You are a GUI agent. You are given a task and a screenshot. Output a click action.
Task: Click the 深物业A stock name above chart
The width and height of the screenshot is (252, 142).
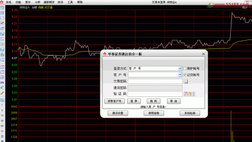[24, 7]
